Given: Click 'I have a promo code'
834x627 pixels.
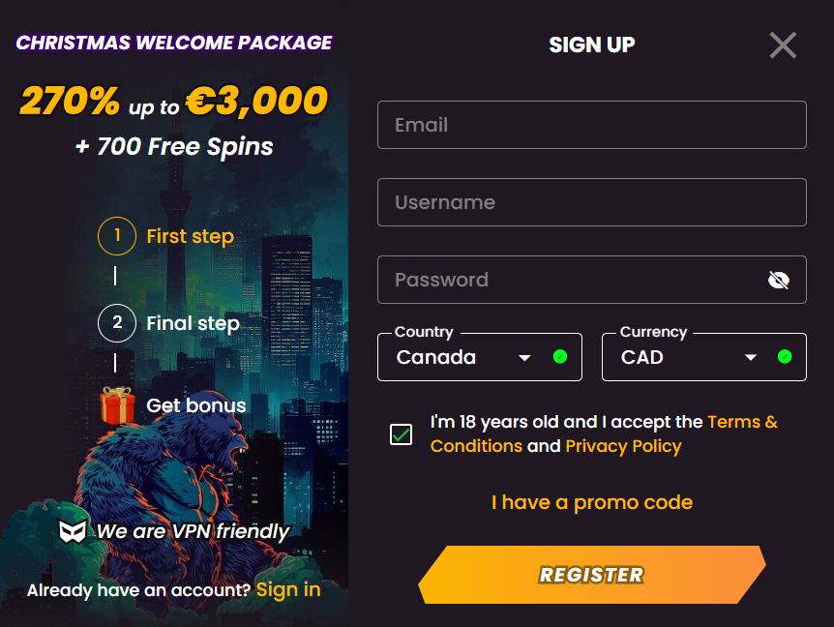Looking at the screenshot, I should point(591,502).
